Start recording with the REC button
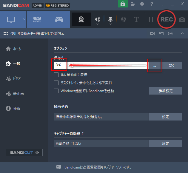The height and width of the screenshot is (173, 188). [x=167, y=19]
